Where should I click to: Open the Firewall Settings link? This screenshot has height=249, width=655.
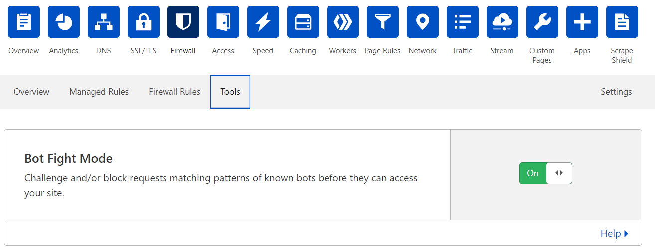616,92
